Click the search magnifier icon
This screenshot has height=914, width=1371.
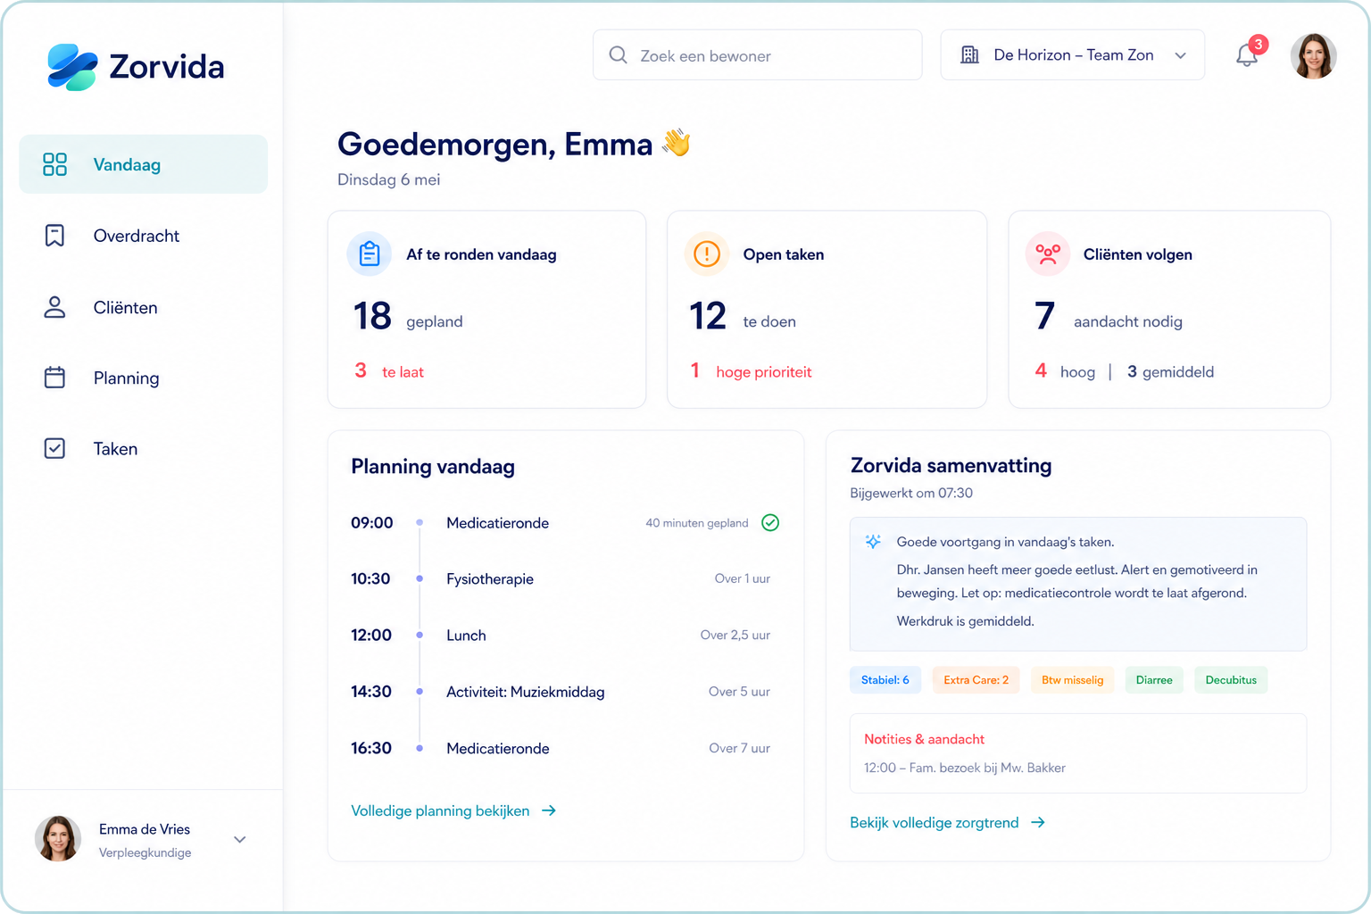pyautogui.click(x=618, y=55)
